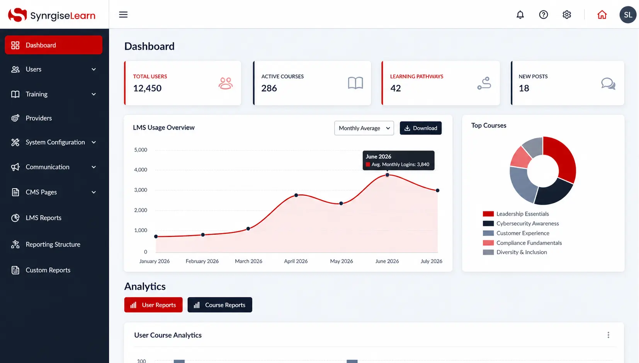This screenshot has width=639, height=363.
Task: Click the Leadership Essentials legend swatch
Action: pyautogui.click(x=488, y=214)
